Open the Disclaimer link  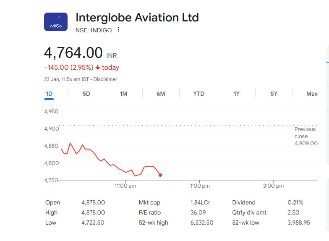(x=105, y=79)
